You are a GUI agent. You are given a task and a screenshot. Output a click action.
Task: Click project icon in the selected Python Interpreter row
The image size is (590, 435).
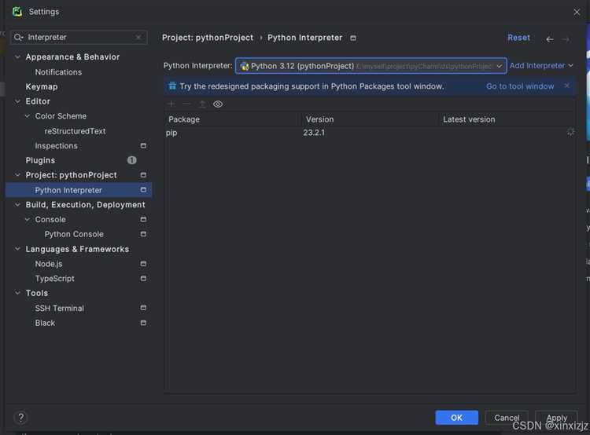[x=143, y=190]
